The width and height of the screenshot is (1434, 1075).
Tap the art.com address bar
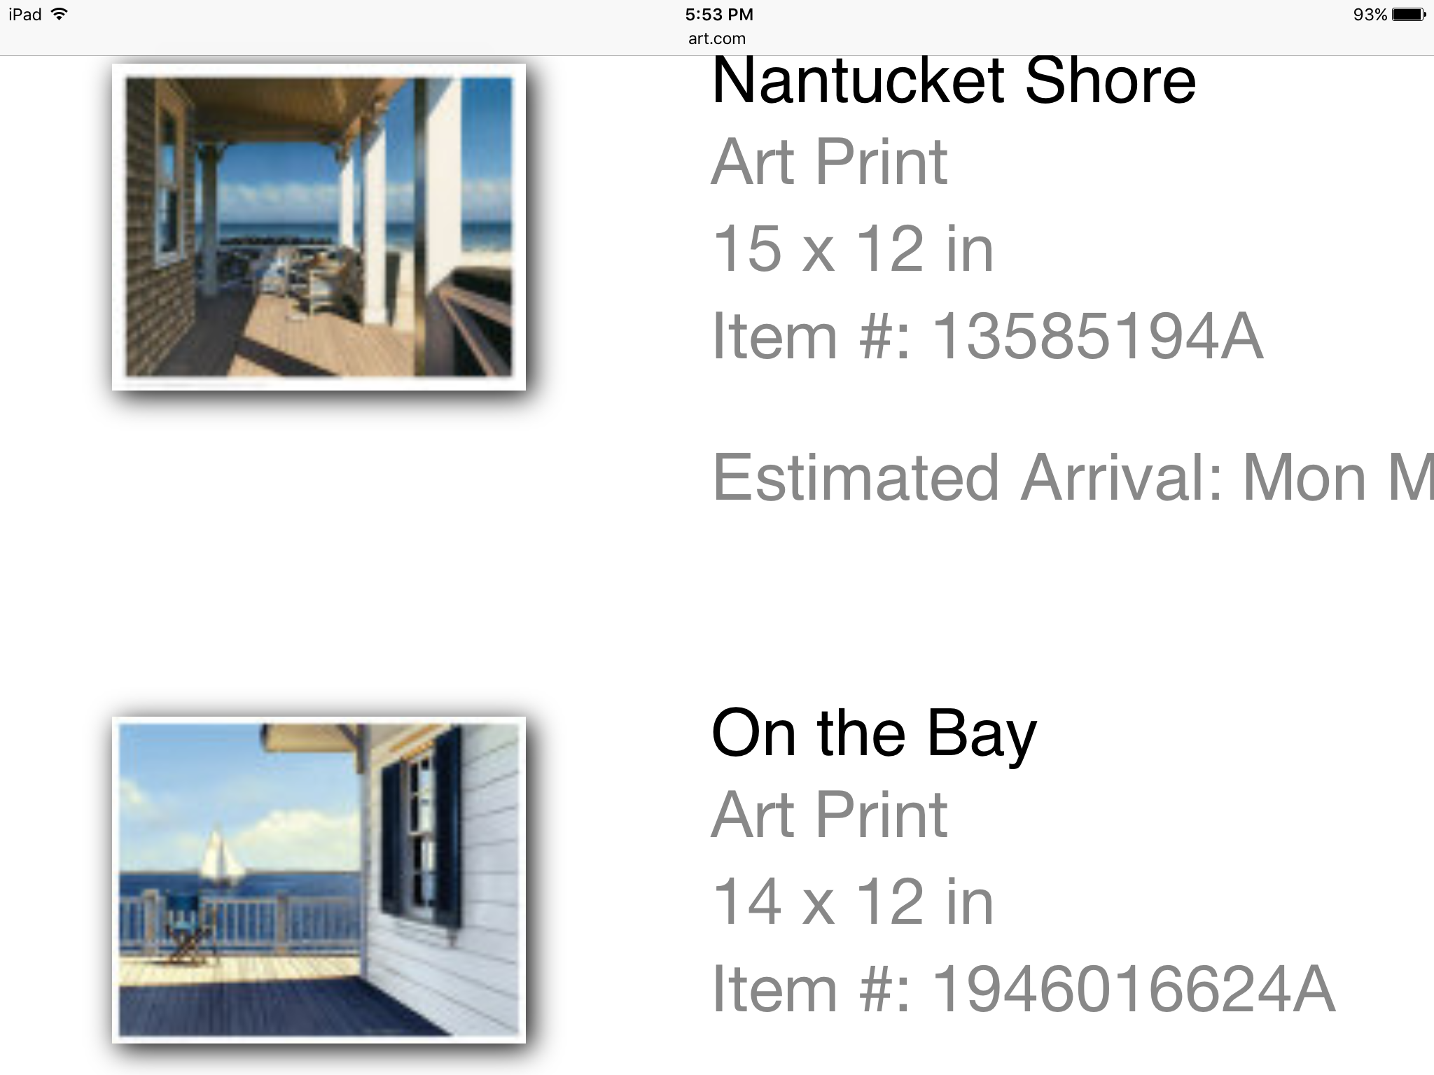tap(716, 38)
